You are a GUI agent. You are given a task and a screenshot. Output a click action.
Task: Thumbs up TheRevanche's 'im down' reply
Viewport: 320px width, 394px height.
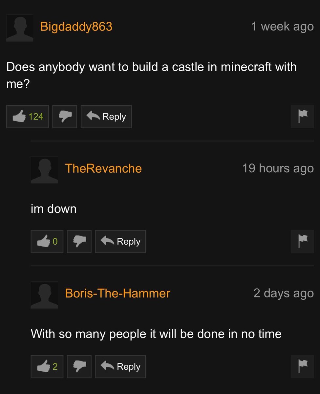pyautogui.click(x=47, y=241)
